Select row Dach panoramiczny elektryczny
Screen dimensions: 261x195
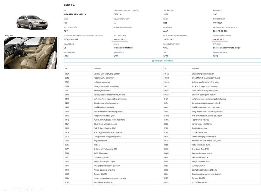tap(212, 90)
